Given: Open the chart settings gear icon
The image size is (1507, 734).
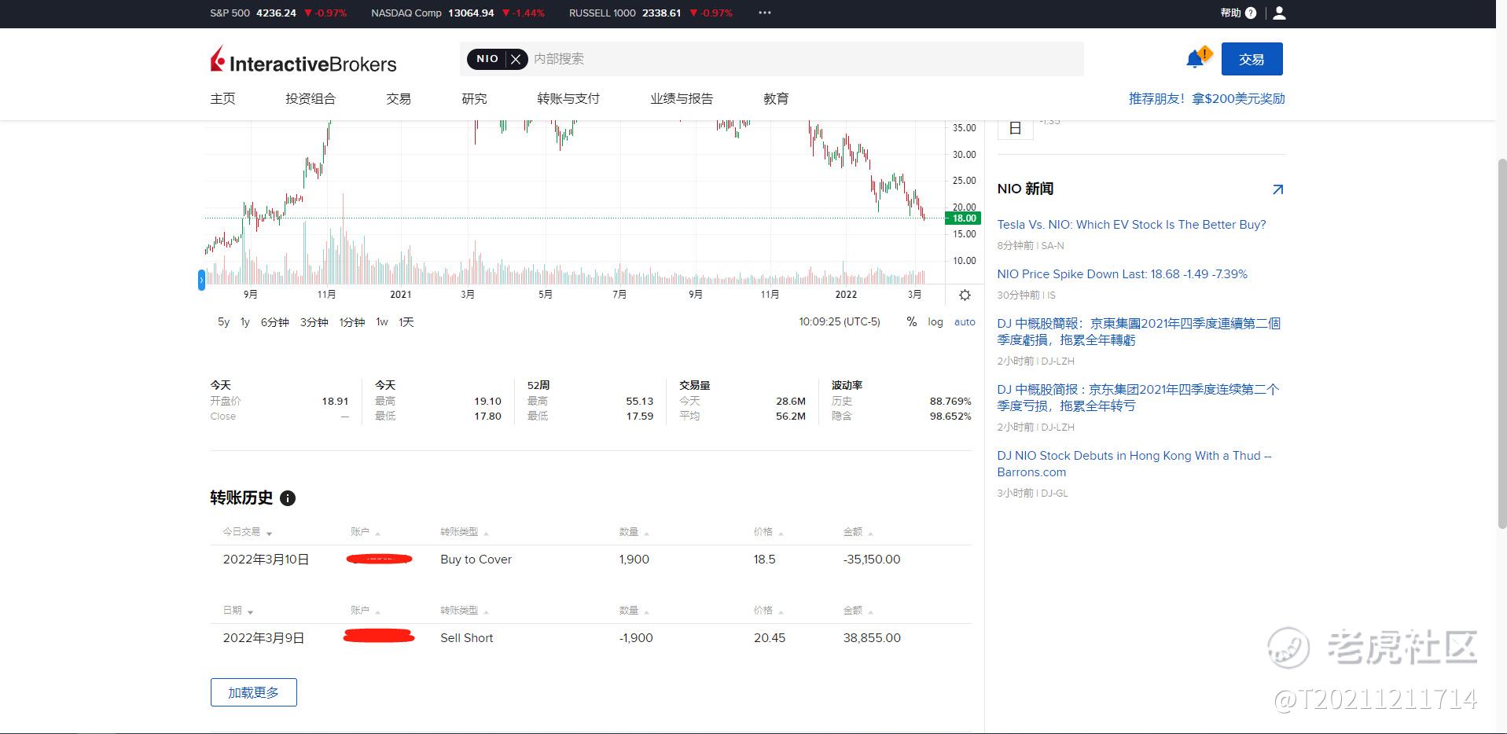Looking at the screenshot, I should click(x=965, y=295).
